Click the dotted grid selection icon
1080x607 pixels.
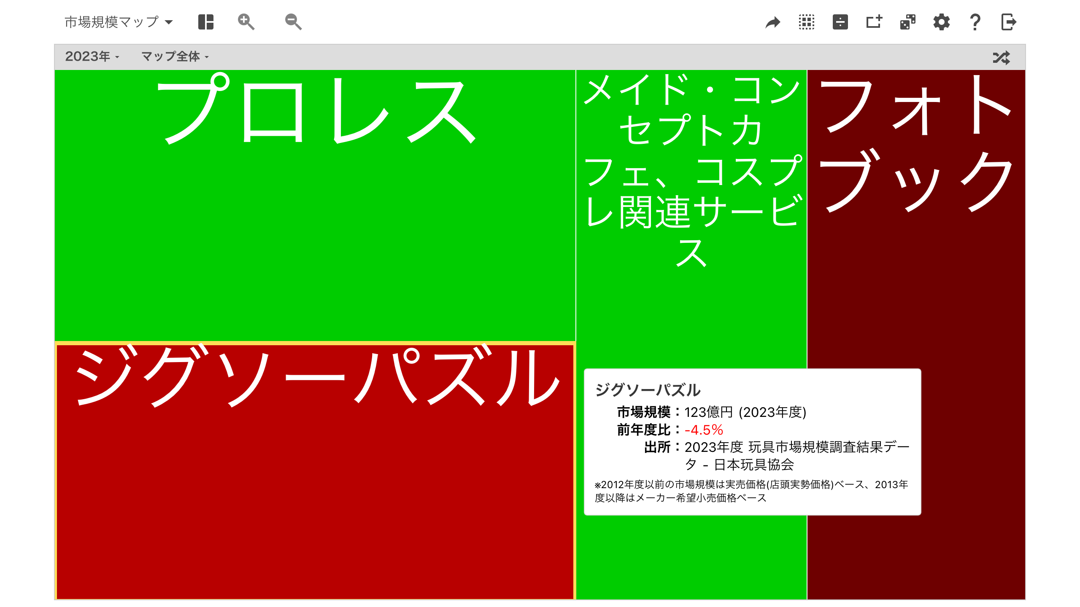(807, 22)
